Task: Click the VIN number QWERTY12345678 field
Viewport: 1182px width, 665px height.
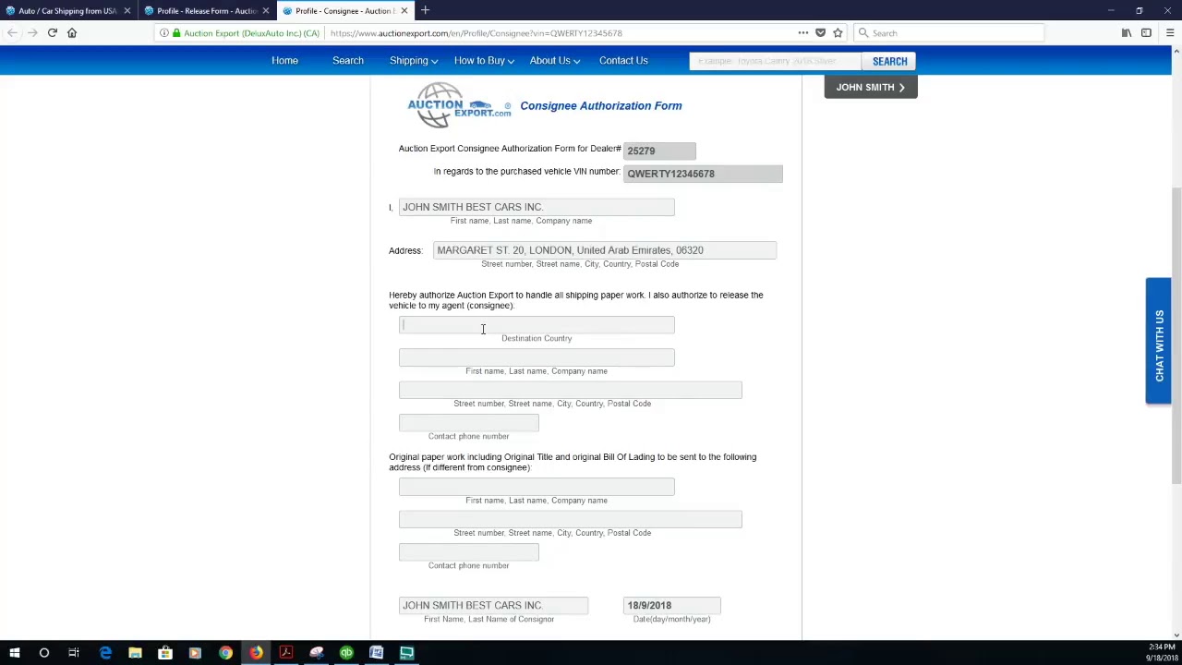Action: pyautogui.click(x=703, y=174)
